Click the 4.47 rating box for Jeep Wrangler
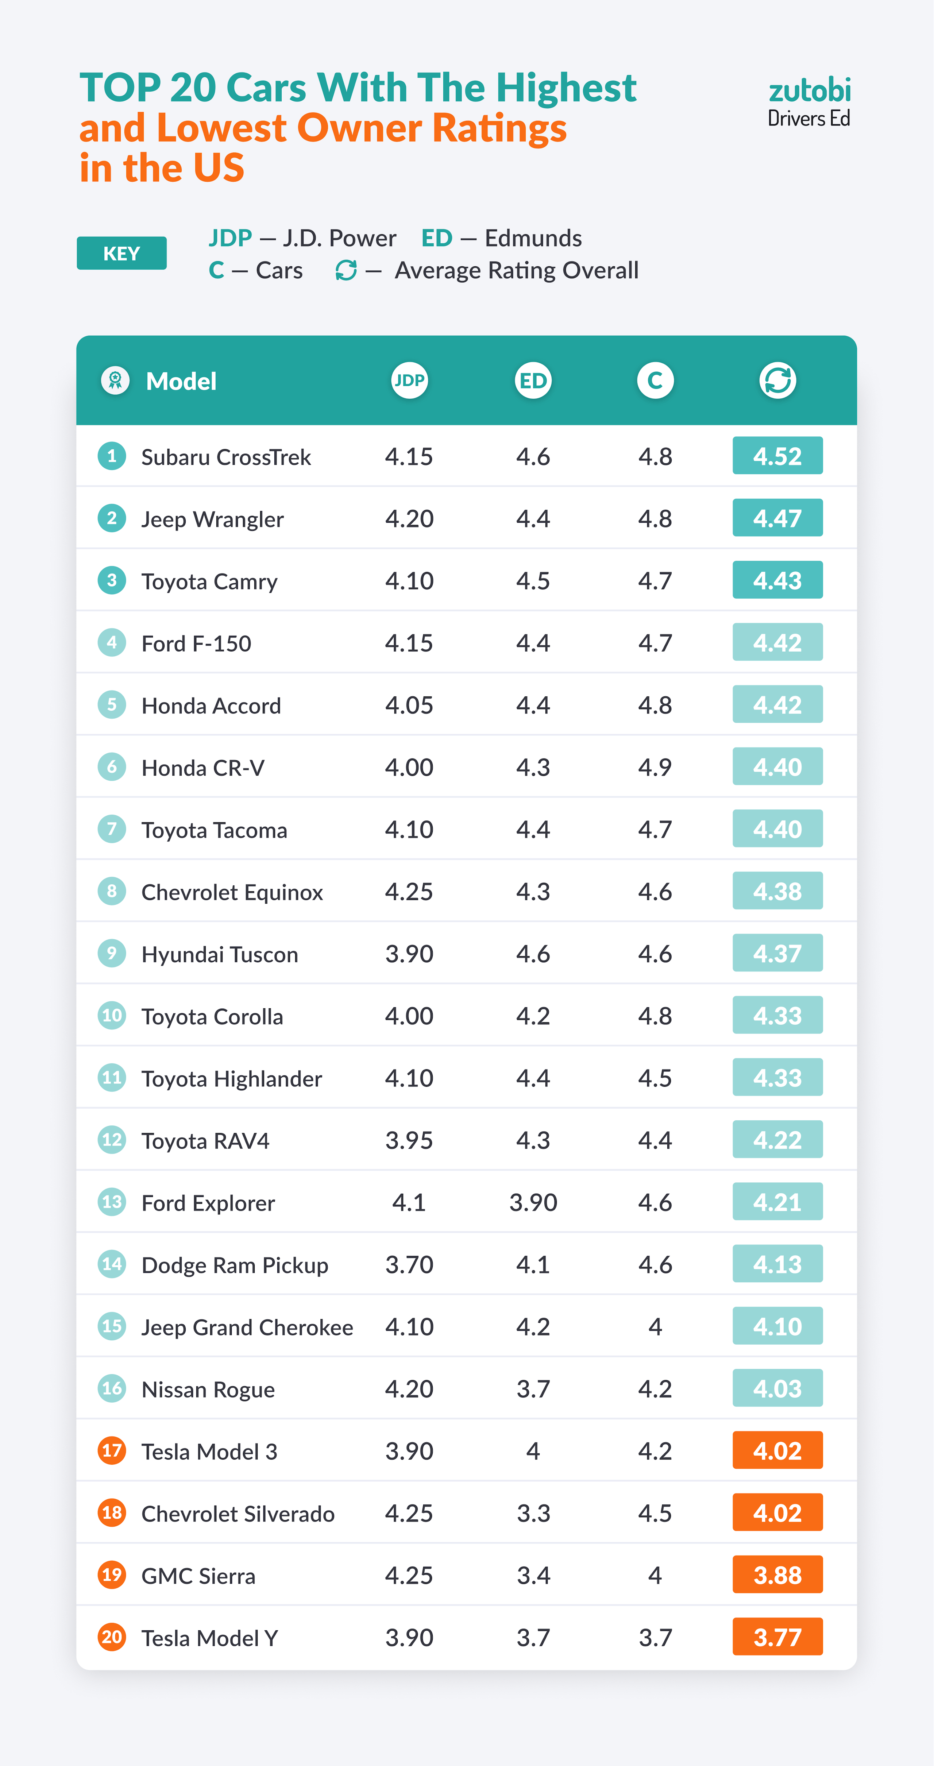 coord(777,518)
